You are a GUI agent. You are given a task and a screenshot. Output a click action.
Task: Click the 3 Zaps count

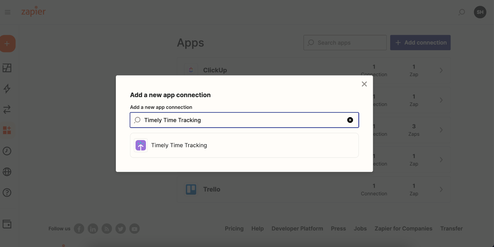[414, 130]
